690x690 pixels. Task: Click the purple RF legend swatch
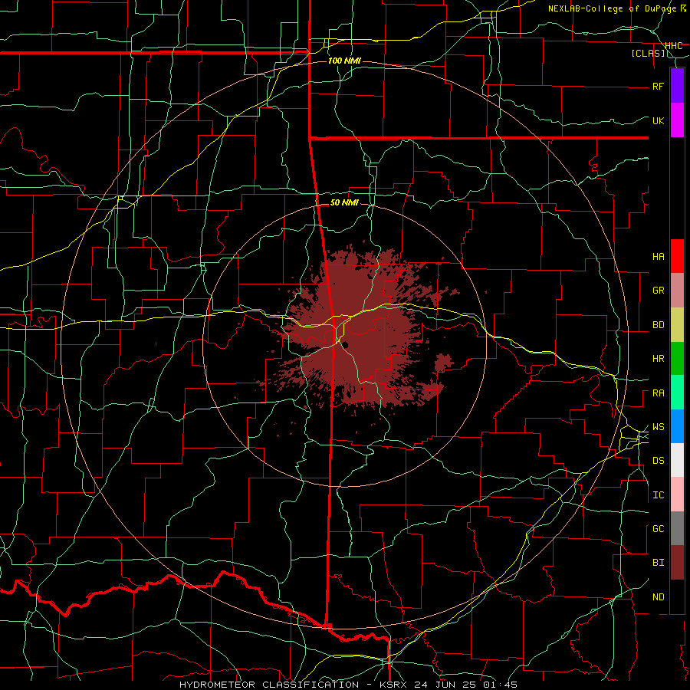(x=677, y=86)
